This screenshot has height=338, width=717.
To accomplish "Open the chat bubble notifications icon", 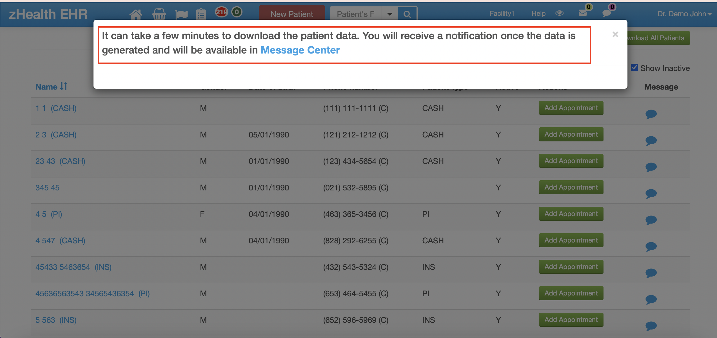I will click(x=607, y=13).
